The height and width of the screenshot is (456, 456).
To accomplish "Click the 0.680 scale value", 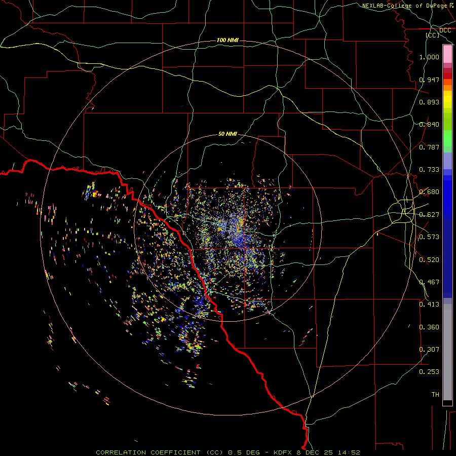I will point(429,192).
